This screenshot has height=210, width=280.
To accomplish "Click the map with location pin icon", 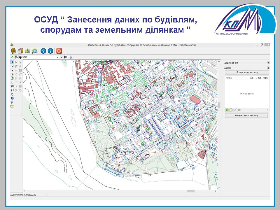I will (x=28, y=51).
